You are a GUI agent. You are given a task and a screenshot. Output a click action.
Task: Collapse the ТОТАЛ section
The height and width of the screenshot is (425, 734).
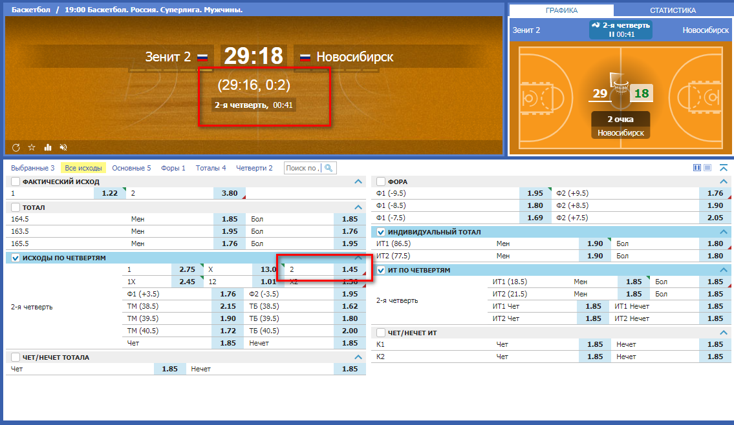pyautogui.click(x=358, y=207)
